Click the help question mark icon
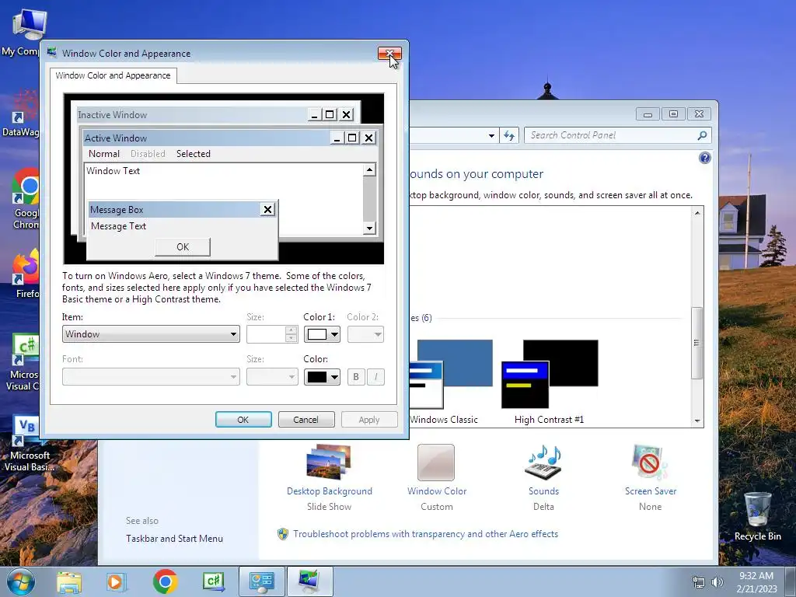 704,158
